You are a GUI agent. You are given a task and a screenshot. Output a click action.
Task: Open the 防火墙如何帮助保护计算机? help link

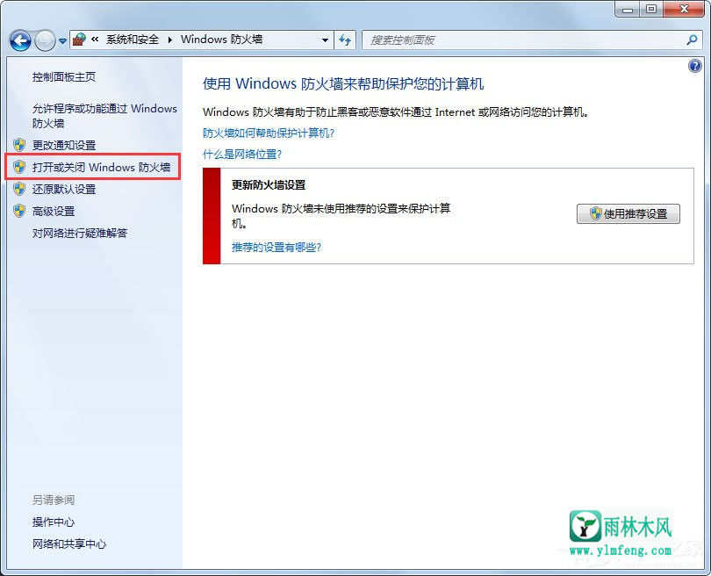tap(269, 133)
